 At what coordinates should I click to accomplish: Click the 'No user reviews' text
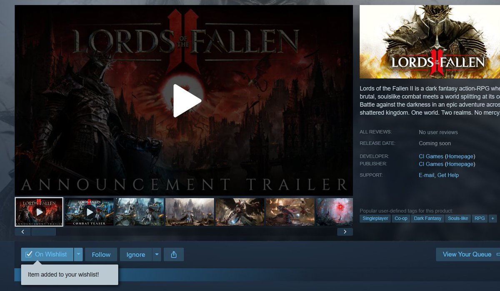(438, 132)
